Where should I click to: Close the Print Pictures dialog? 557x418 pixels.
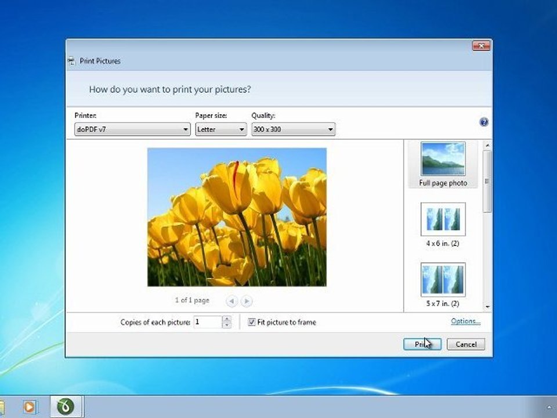point(481,45)
